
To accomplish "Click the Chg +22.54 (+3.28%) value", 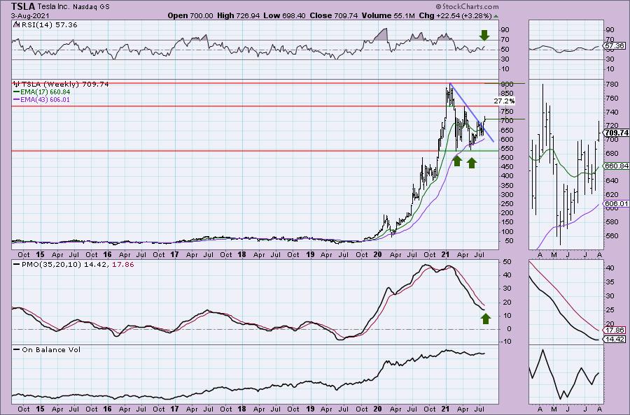I will click(x=455, y=15).
